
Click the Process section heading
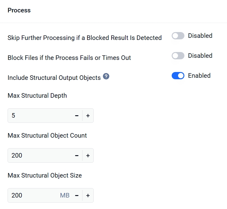click(19, 10)
